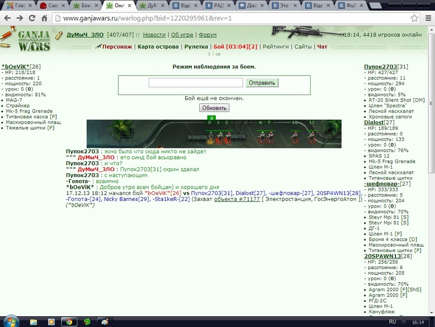Click the Windows Start orb
This screenshot has width=435, height=327.
pyautogui.click(x=11, y=322)
